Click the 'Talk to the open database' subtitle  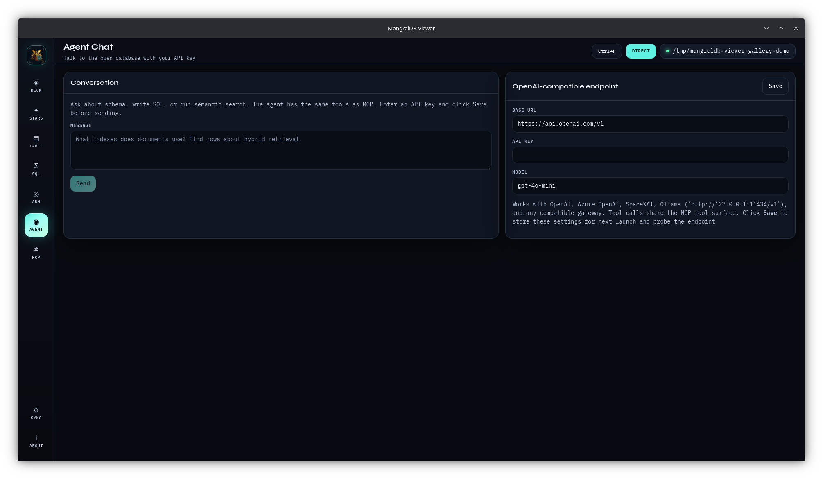pos(129,58)
